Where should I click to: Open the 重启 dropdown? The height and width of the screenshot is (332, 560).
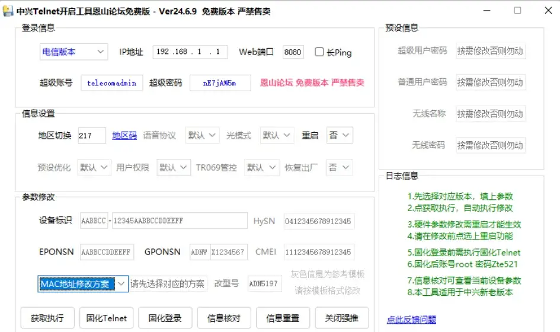pos(340,135)
